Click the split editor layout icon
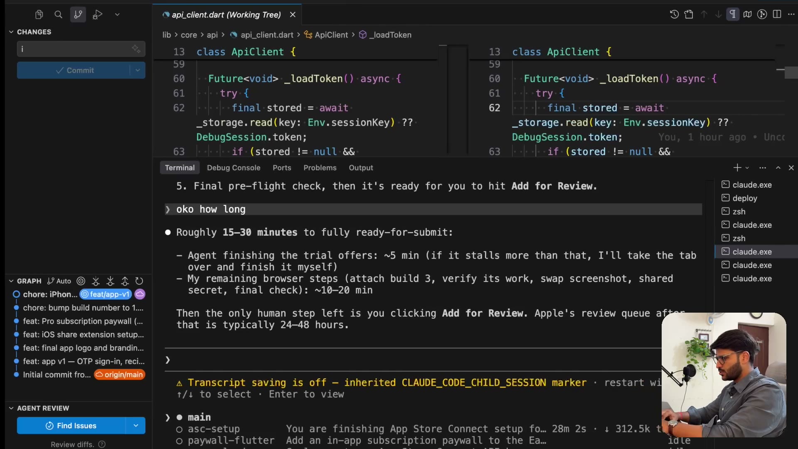This screenshot has width=798, height=449. coord(777,15)
